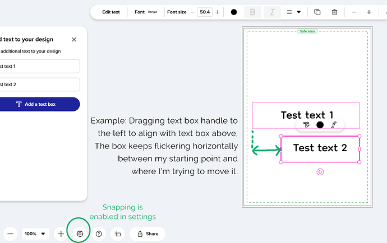The width and height of the screenshot is (387, 243).
Task: Close the Add text panel
Action: pos(74,39)
